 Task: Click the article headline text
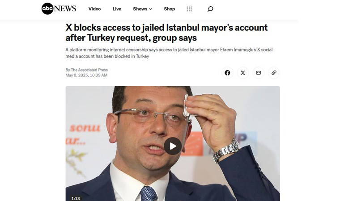(166, 33)
